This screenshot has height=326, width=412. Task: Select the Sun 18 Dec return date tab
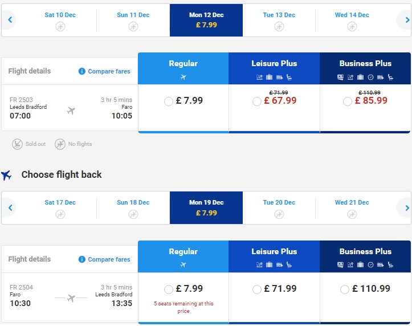(x=133, y=208)
